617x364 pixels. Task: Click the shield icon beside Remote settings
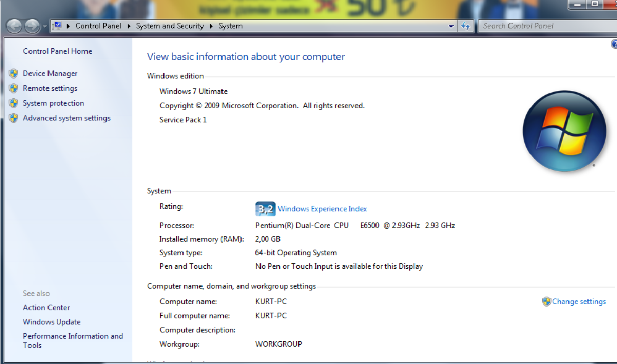point(14,88)
